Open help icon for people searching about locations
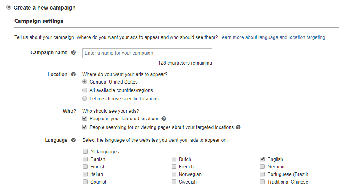This screenshot has height=188, width=339. (238, 127)
